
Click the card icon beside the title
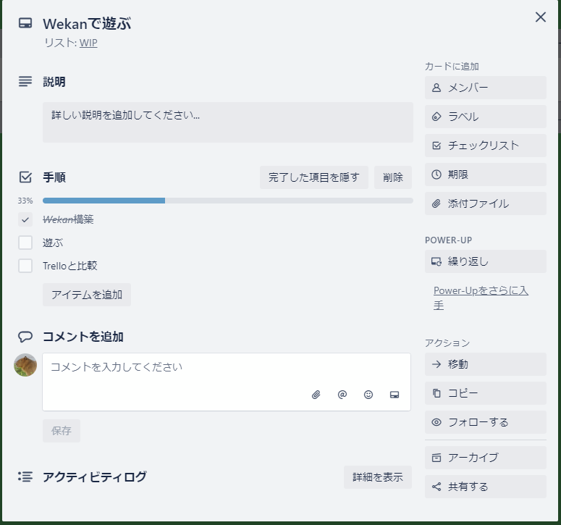(x=25, y=24)
